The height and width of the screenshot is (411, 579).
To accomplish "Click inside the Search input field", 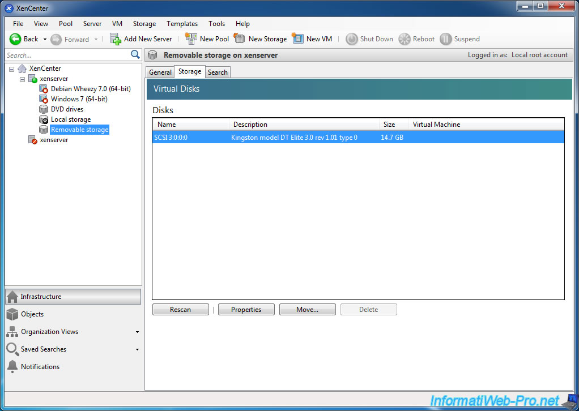I will point(67,55).
